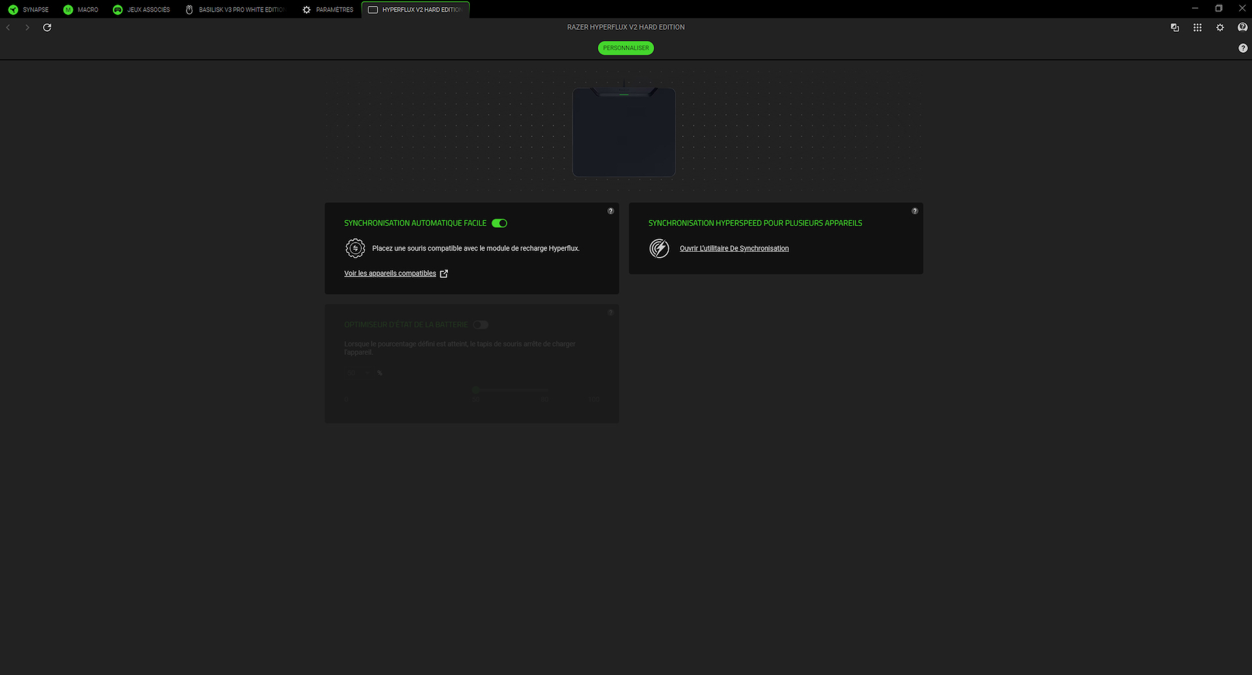Close the Razer Synapse window
Image resolution: width=1252 pixels, height=675 pixels.
coord(1242,8)
